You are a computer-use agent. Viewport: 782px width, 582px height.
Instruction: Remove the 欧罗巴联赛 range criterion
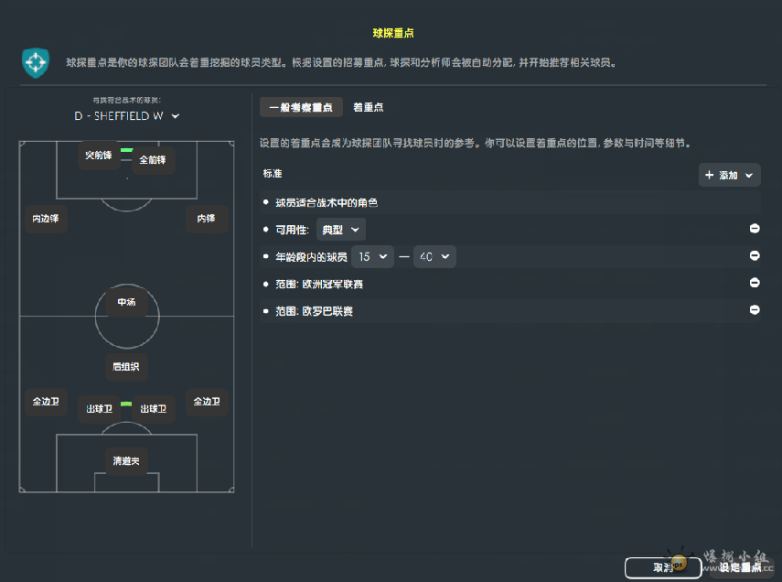tap(755, 310)
